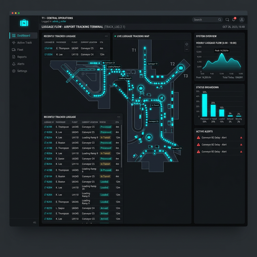
Task: Select Fleet in the sidebar
Action: (x=20, y=50)
